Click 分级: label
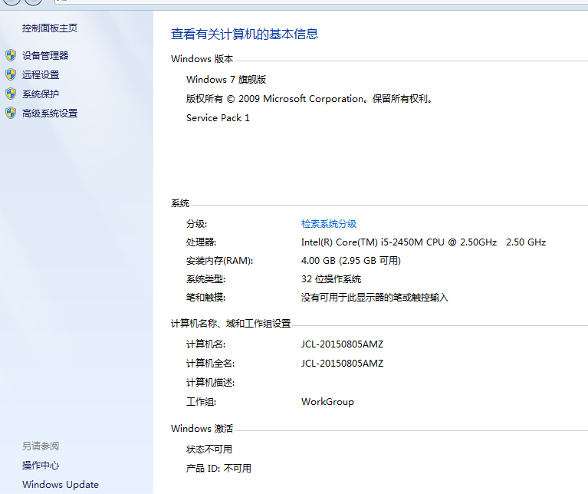This screenshot has width=588, height=494. click(x=196, y=224)
